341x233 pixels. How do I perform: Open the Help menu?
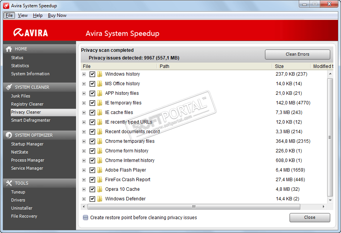click(x=38, y=15)
